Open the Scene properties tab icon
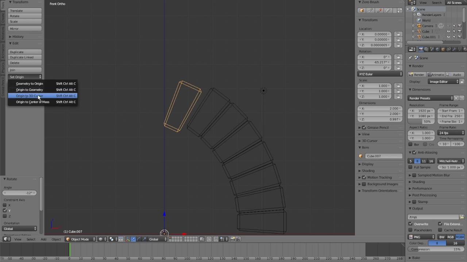Viewport: 467px width, 262px height. tap(432, 49)
